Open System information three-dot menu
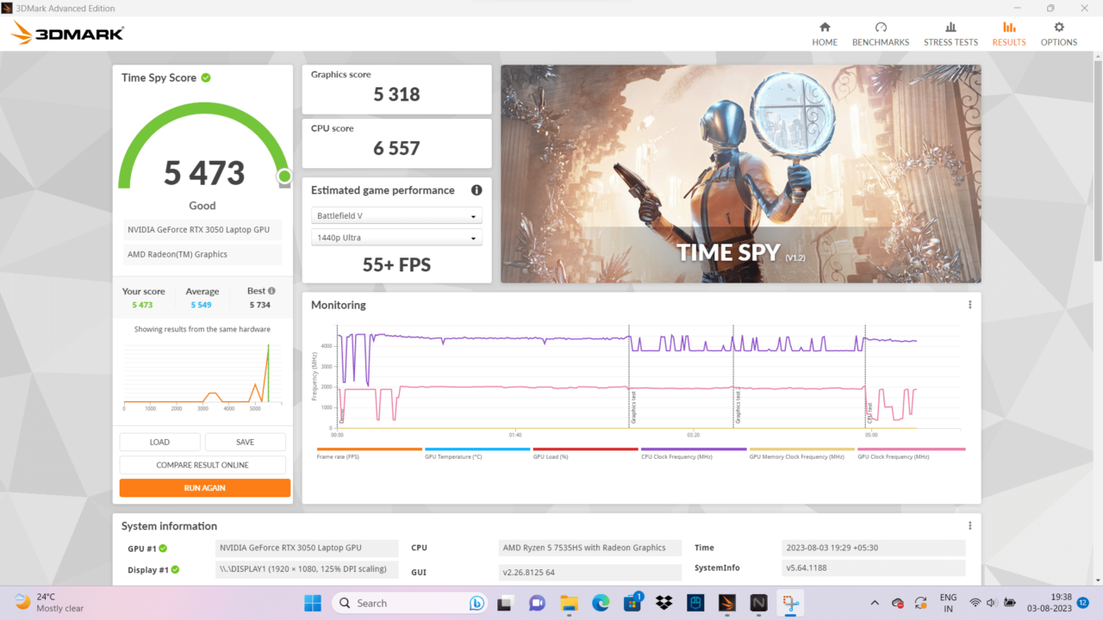Image resolution: width=1103 pixels, height=620 pixels. tap(969, 525)
